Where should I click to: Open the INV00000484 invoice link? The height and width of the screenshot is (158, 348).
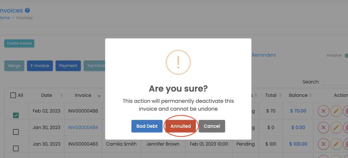[83, 127]
